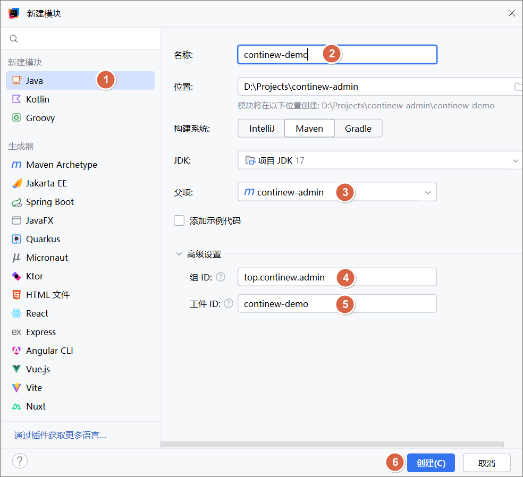Open help tooltip for 组 ID

(x=221, y=277)
